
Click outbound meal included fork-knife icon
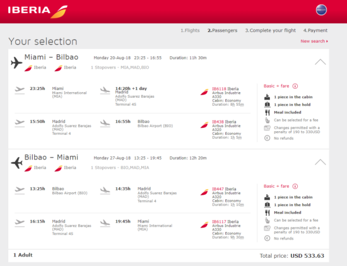pos(268,113)
